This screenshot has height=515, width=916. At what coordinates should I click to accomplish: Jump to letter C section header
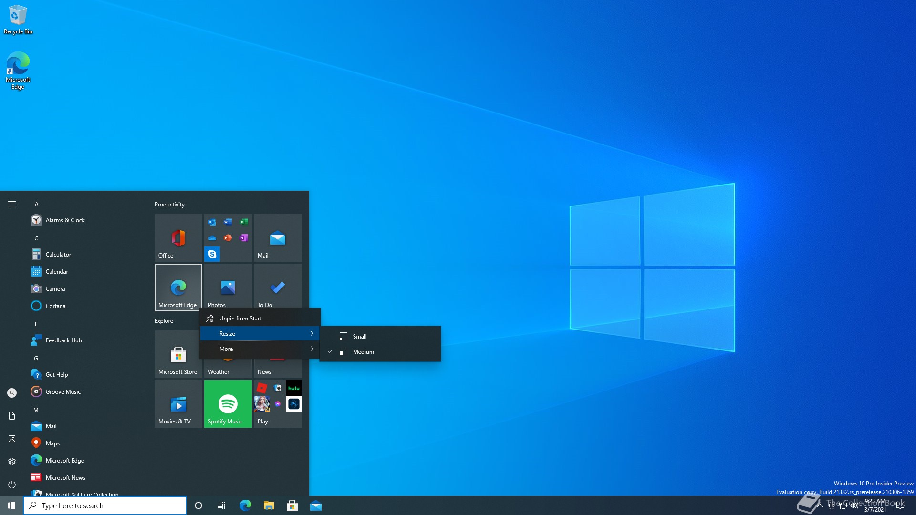click(36, 238)
